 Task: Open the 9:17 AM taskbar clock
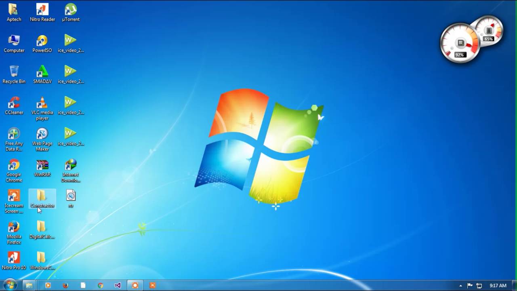click(x=498, y=286)
